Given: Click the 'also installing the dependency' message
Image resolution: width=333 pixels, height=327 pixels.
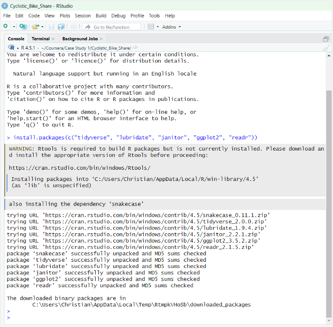Looking at the screenshot, I should (x=76, y=204).
